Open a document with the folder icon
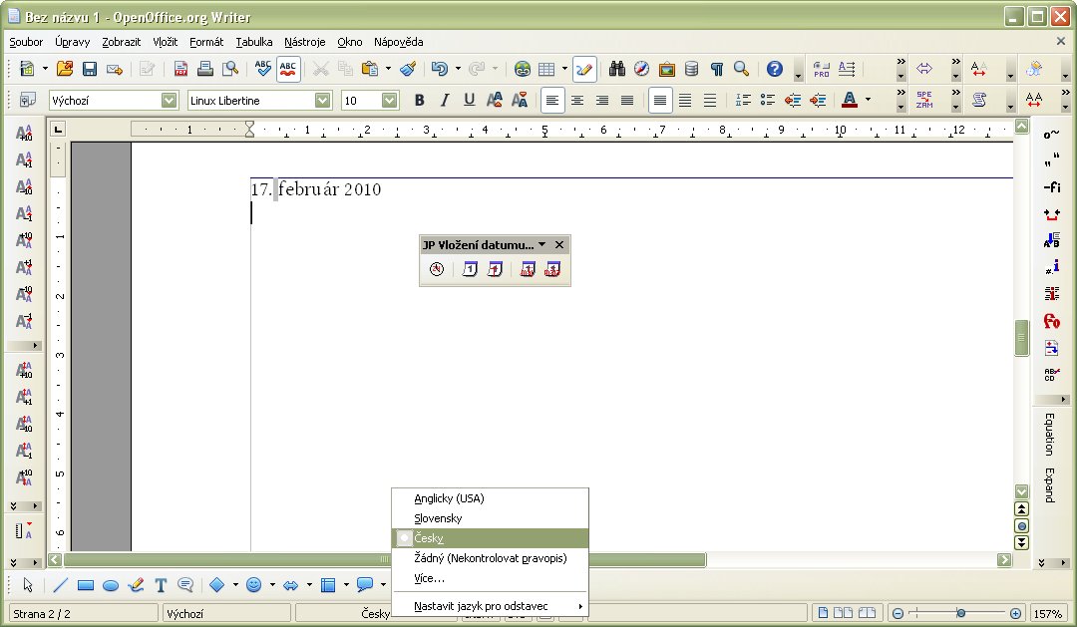The height and width of the screenshot is (627, 1077). coord(65,69)
